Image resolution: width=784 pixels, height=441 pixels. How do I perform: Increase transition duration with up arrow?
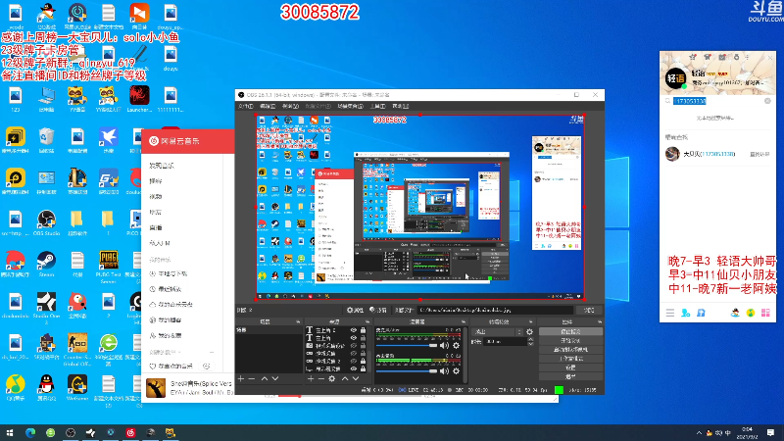[x=530, y=339]
